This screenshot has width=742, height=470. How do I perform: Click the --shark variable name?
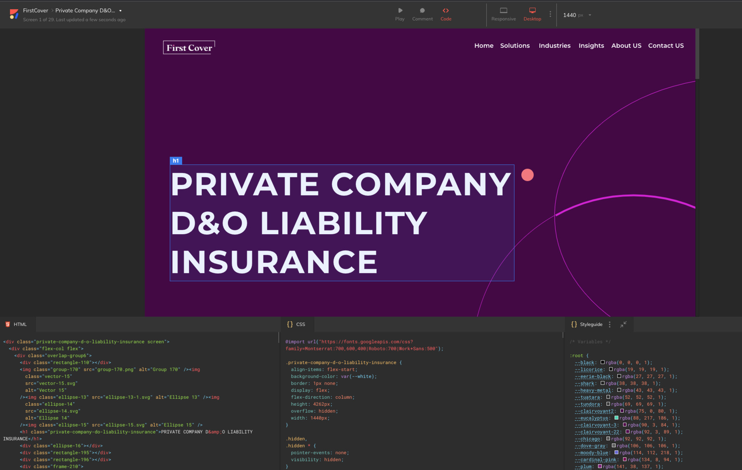pyautogui.click(x=585, y=383)
